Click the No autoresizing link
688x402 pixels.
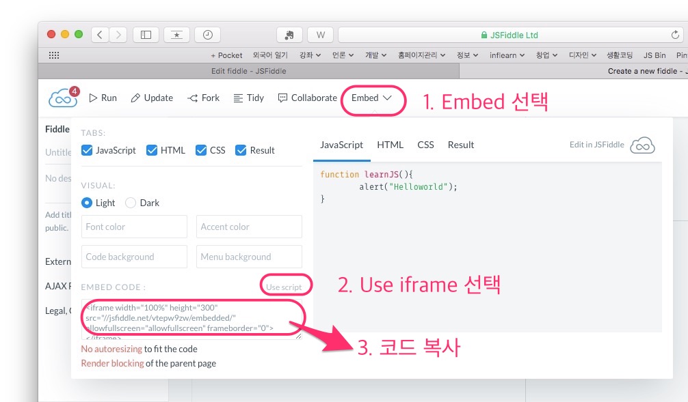[x=111, y=349]
